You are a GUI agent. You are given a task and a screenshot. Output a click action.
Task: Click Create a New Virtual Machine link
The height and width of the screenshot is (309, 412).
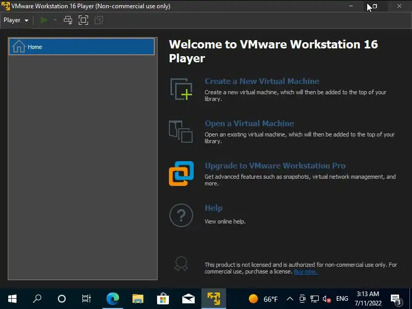262,81
